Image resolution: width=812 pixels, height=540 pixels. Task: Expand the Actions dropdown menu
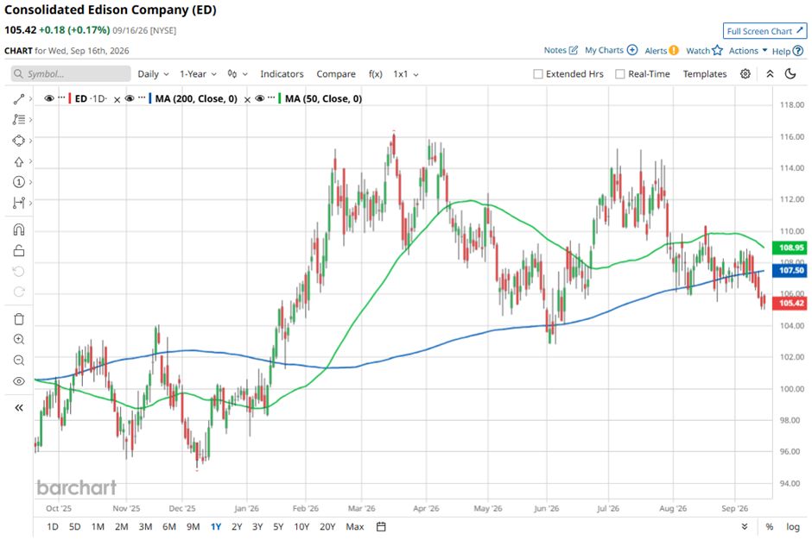[x=748, y=51]
